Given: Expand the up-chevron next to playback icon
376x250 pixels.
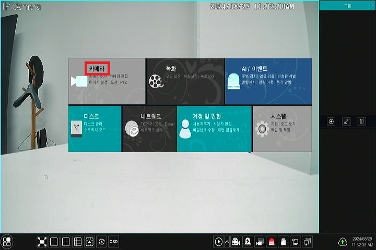Looking at the screenshot, I should tap(227, 242).
